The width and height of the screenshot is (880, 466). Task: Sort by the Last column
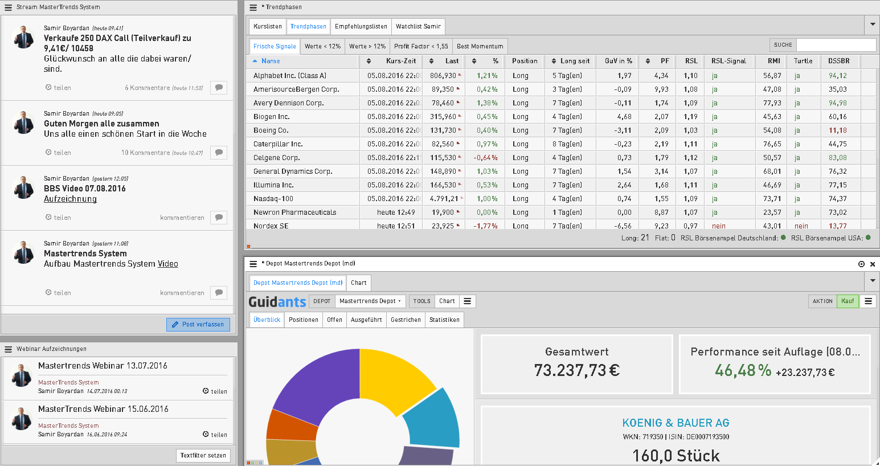coord(431,61)
